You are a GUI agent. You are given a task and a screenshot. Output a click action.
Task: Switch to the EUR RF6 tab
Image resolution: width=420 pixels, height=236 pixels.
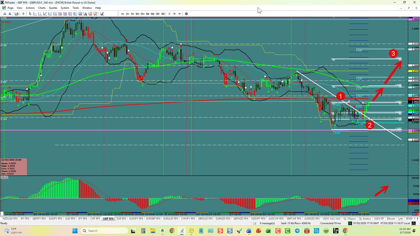[x=121, y=219]
